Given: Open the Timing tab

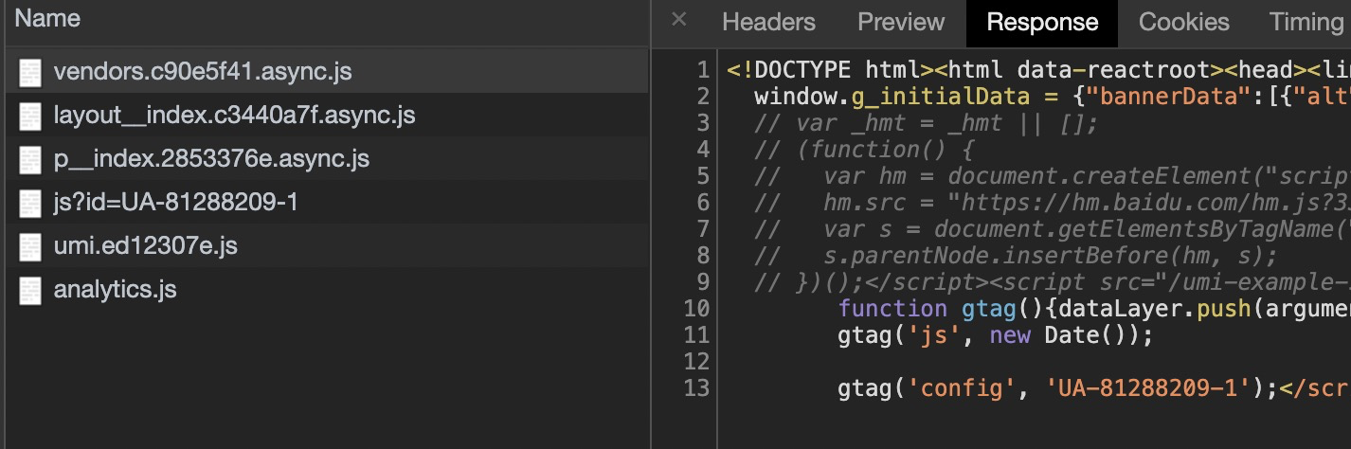Looking at the screenshot, I should pyautogui.click(x=1306, y=23).
